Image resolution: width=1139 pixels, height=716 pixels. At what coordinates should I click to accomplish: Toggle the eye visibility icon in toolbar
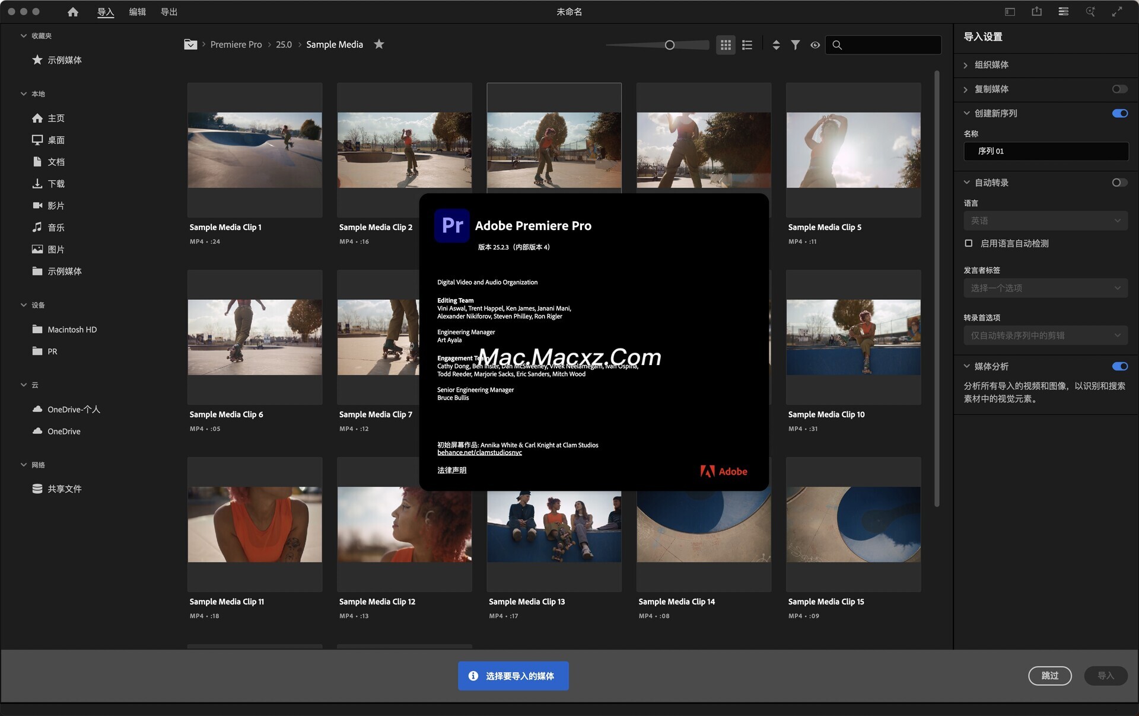pyautogui.click(x=815, y=45)
